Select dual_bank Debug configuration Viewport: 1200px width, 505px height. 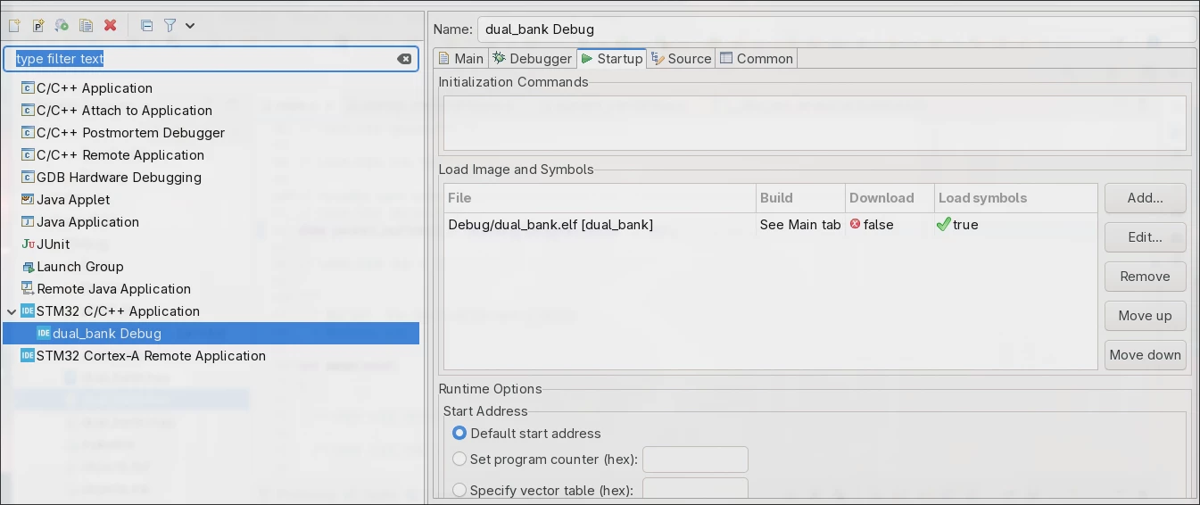(211, 334)
